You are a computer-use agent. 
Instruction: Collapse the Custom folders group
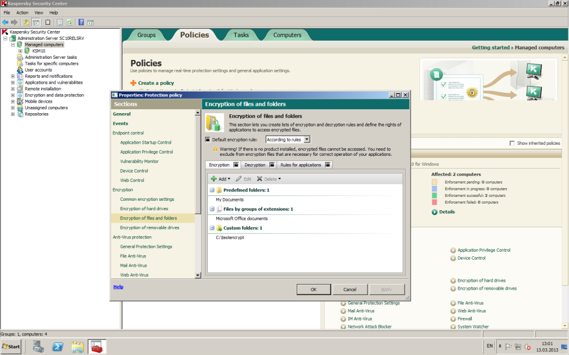click(x=212, y=228)
